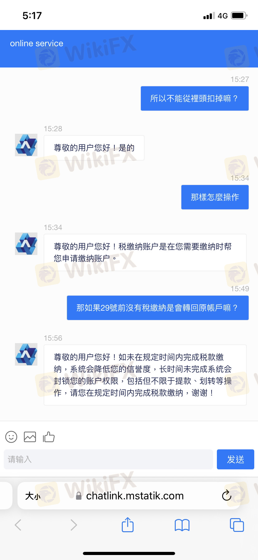Tap the online service header title
Image resolution: width=258 pixels, height=560 pixels.
[36, 43]
